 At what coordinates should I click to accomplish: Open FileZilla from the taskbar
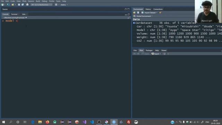[129, 122]
